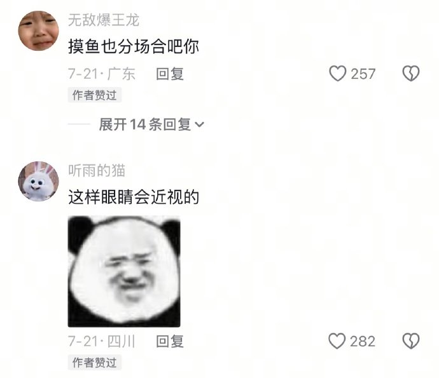Viewport: 439px width, 378px height.
Task: Tap the 作者赞过 badge under the panda meme
Action: click(x=95, y=362)
